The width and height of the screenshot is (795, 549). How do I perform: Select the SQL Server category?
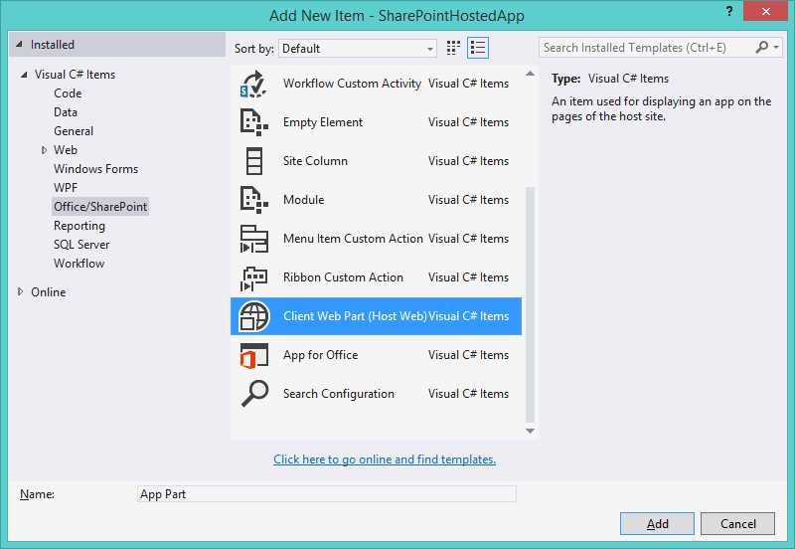pyautogui.click(x=81, y=245)
